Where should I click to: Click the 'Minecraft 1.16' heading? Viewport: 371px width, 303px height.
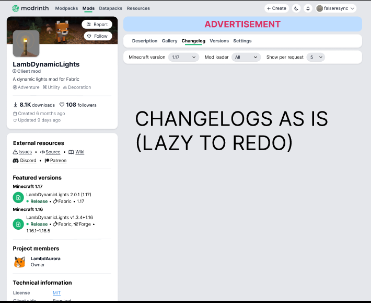coord(28,209)
